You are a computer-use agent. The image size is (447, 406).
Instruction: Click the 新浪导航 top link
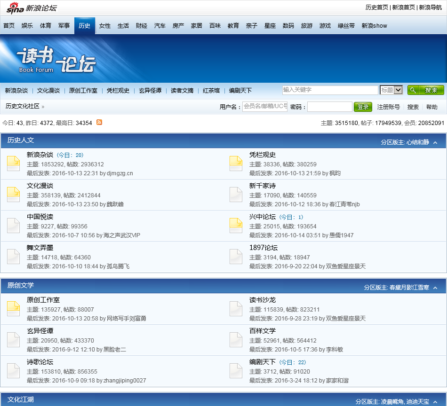[x=430, y=8]
